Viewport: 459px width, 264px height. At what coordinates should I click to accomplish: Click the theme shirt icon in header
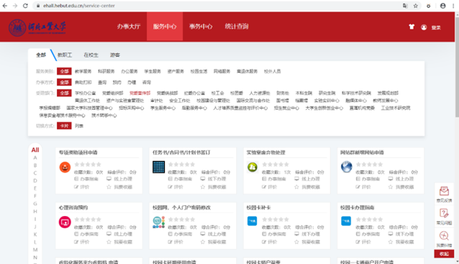[412, 27]
